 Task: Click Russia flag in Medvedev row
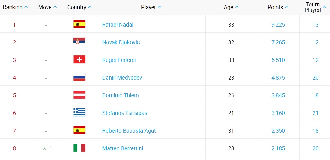coord(79,77)
